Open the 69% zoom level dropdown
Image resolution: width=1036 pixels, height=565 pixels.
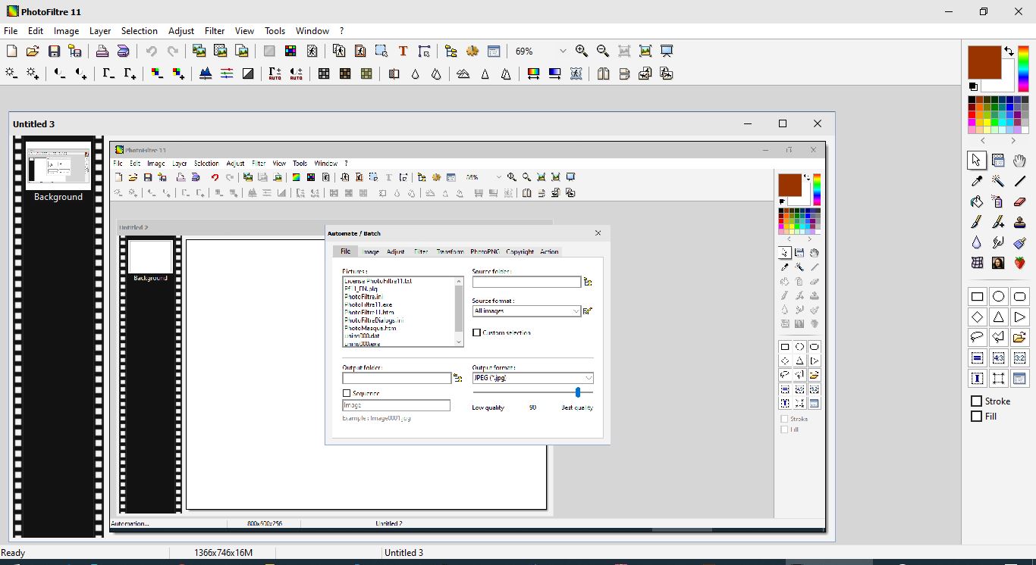pos(563,51)
